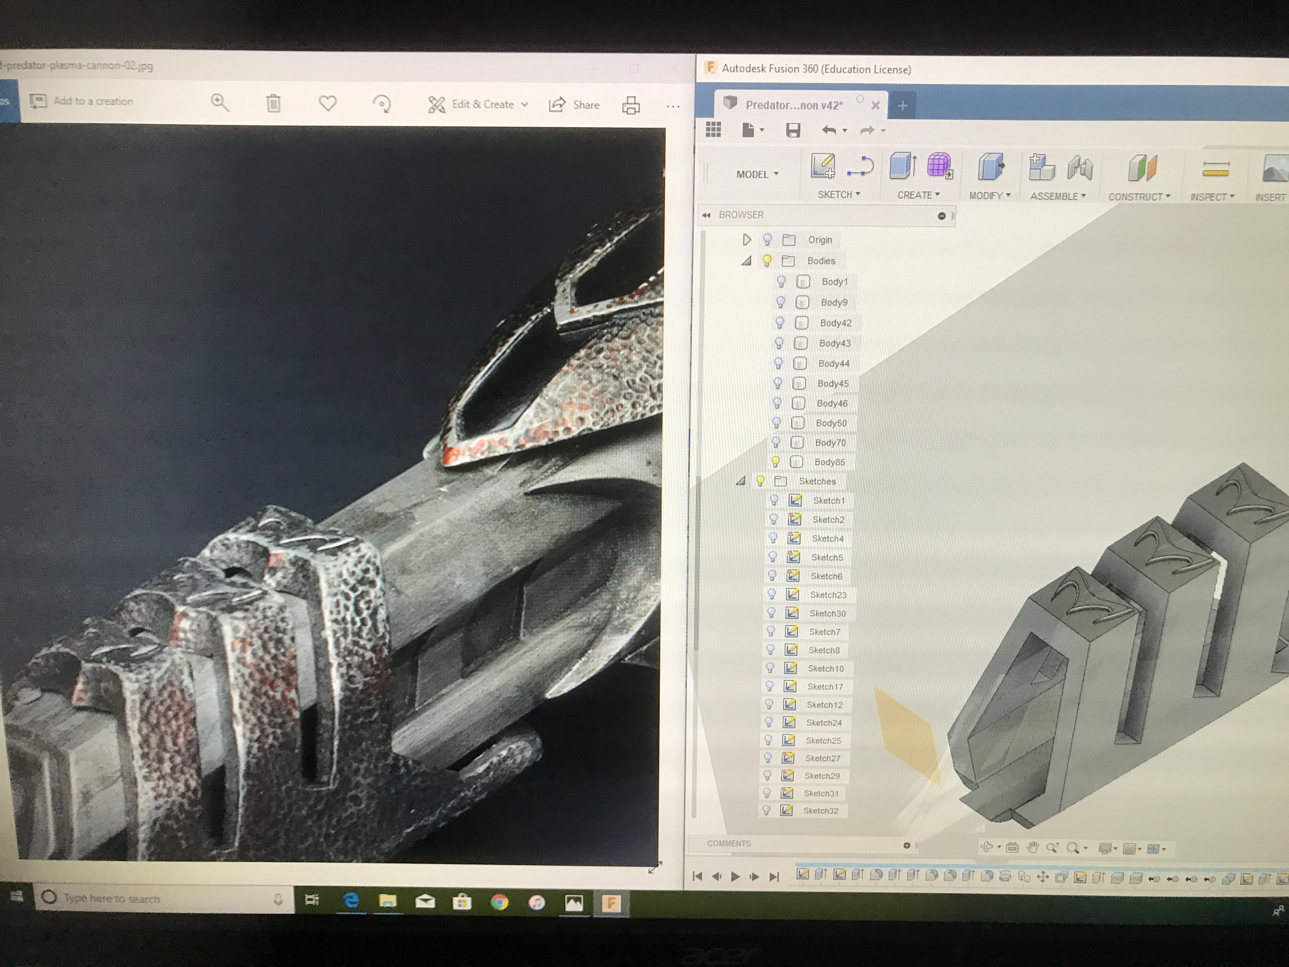Favorite the image with heart icon
The height and width of the screenshot is (967, 1289).
(327, 103)
